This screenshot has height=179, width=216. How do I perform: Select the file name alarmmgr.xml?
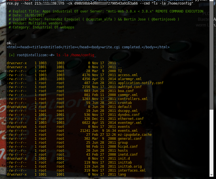click(x=130, y=79)
